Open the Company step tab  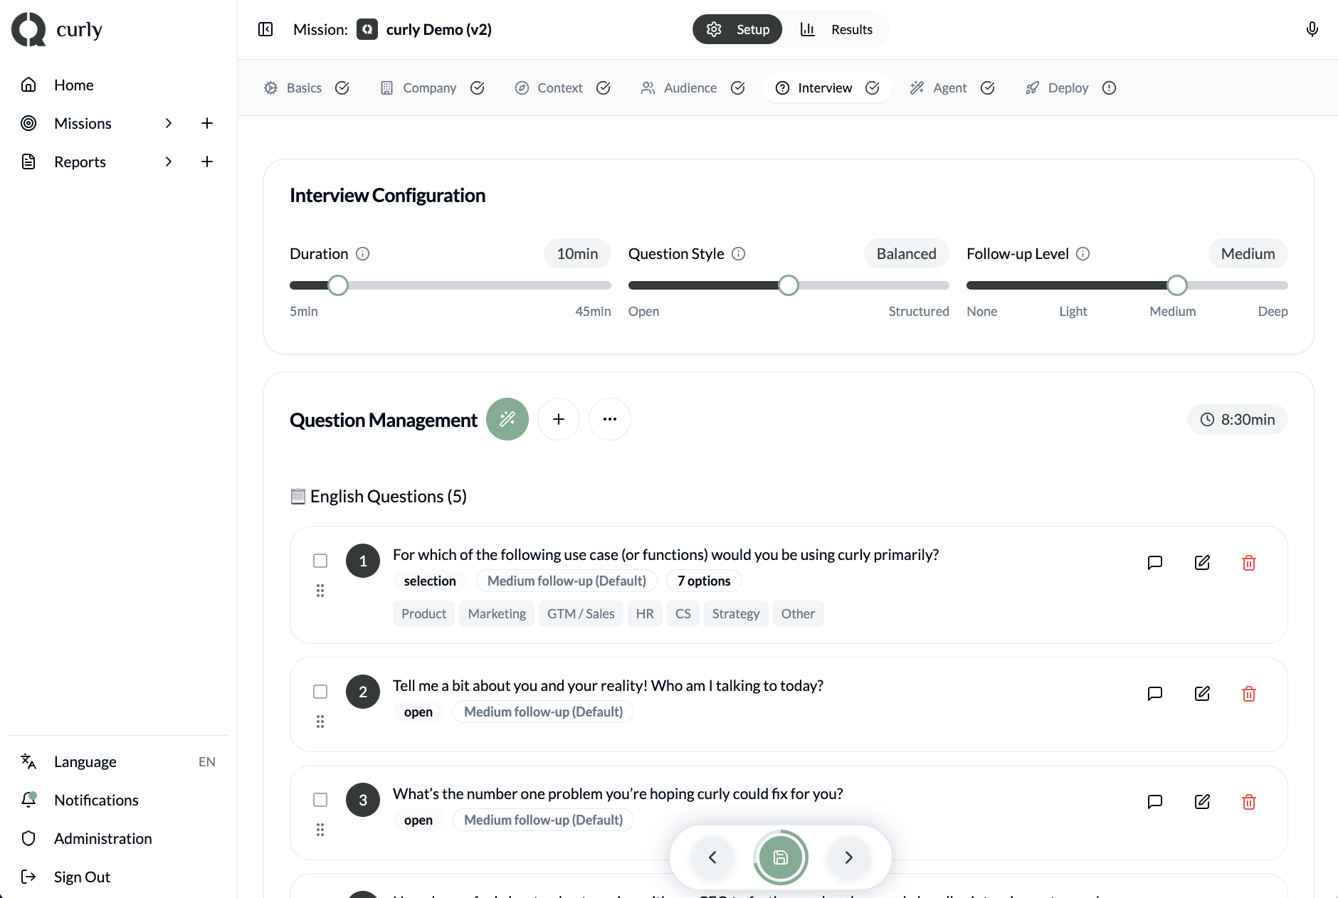pyautogui.click(x=432, y=88)
